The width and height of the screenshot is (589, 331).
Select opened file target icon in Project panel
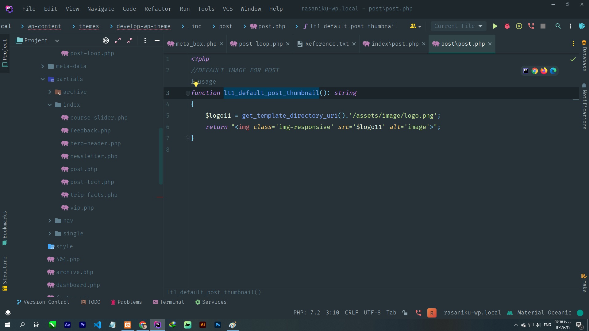106,40
